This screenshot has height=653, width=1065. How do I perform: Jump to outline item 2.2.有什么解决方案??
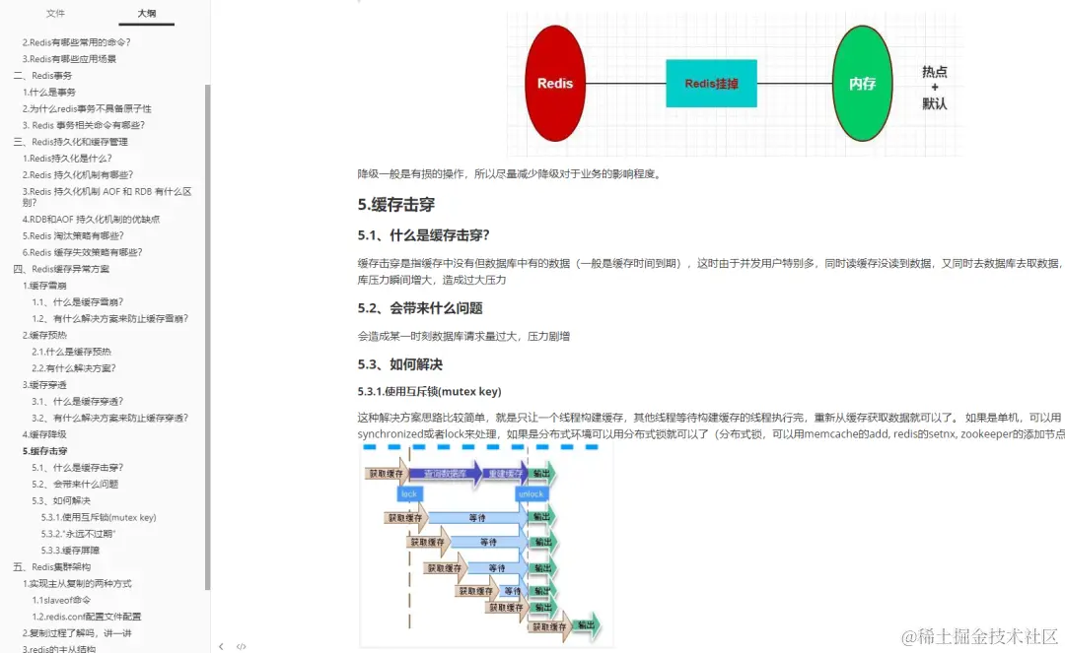tap(73, 368)
